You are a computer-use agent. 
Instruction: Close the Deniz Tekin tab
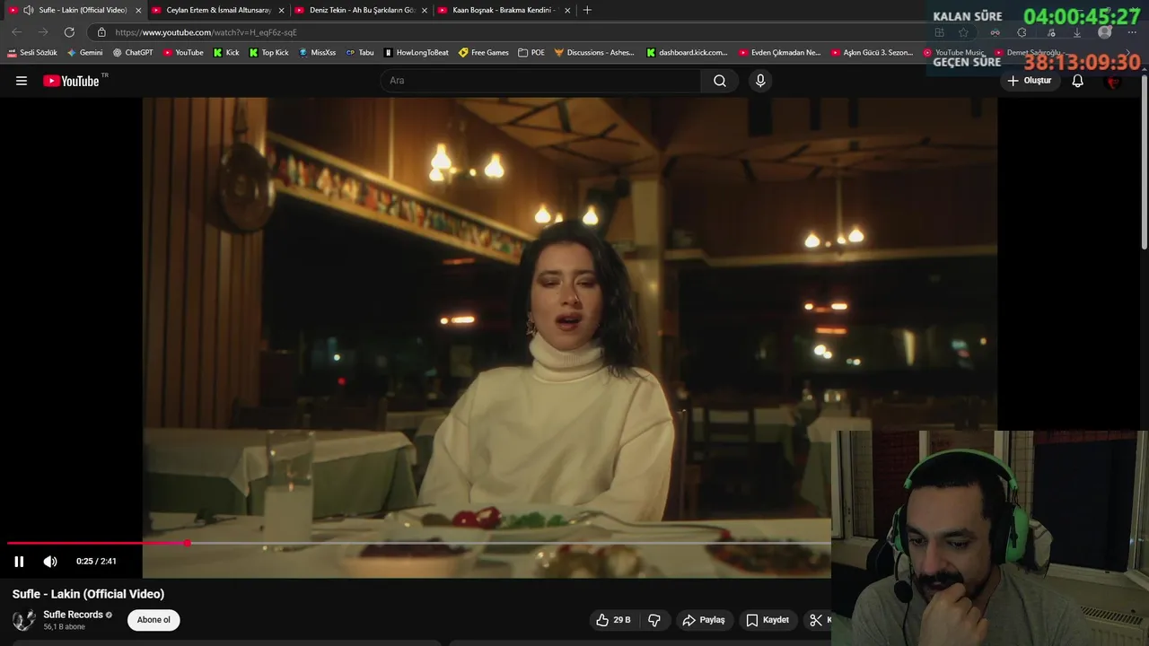pyautogui.click(x=425, y=10)
